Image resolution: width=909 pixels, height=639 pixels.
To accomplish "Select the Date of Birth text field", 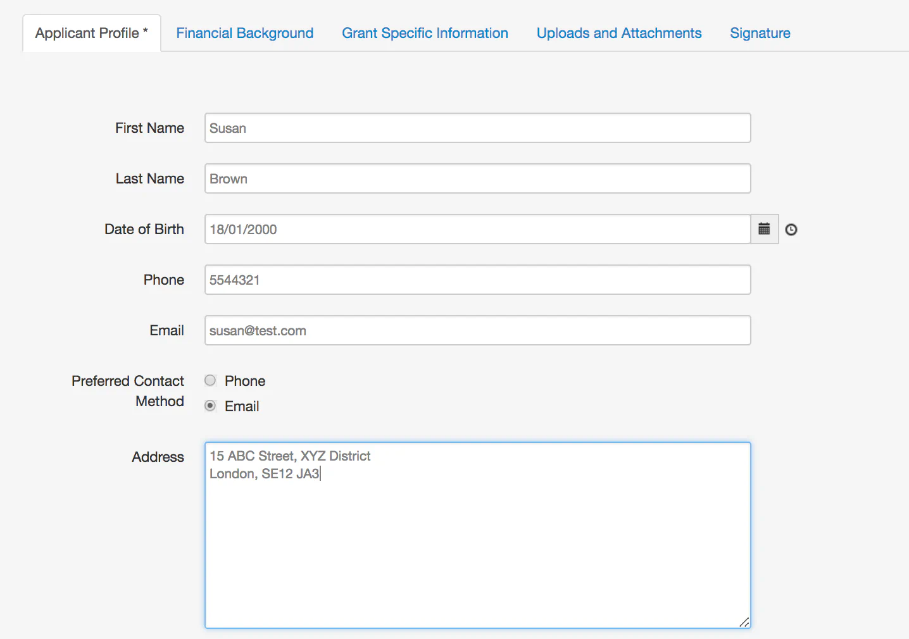I will [x=477, y=229].
